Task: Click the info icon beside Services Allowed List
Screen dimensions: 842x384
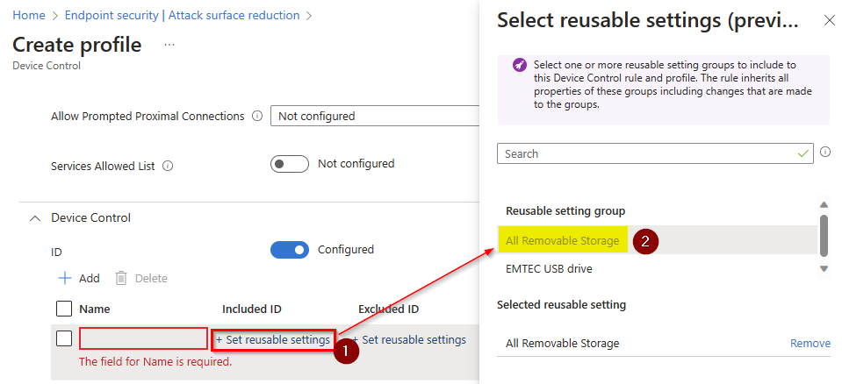Action: click(168, 165)
